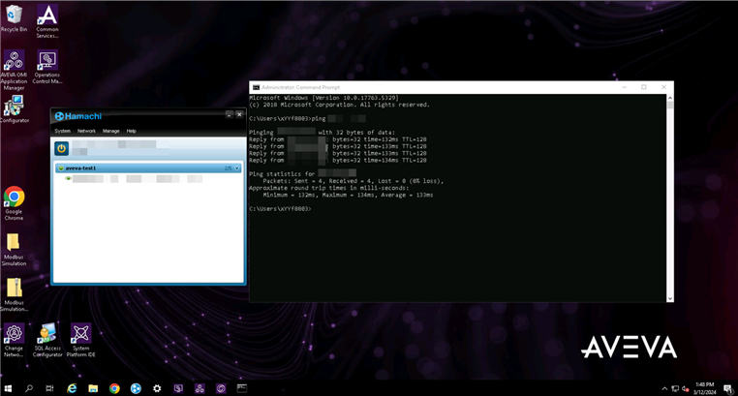
Task: Click the 'Packets: Sent = 4' statistics line
Action: [x=353, y=181]
